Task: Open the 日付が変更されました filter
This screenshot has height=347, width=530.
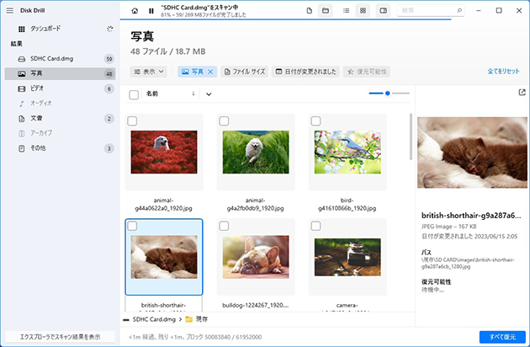Action: pos(305,72)
